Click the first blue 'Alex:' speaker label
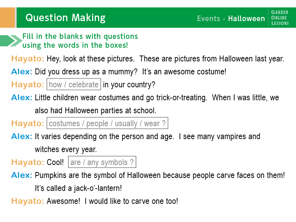The height and width of the screenshot is (222, 296). tap(22, 71)
